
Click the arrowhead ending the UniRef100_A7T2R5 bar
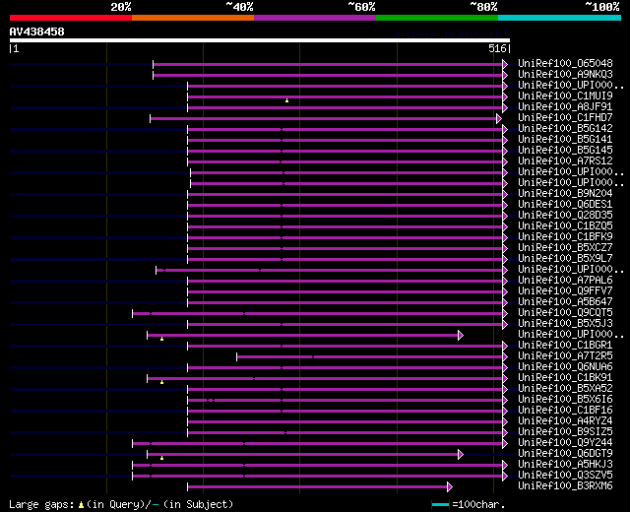click(x=505, y=356)
